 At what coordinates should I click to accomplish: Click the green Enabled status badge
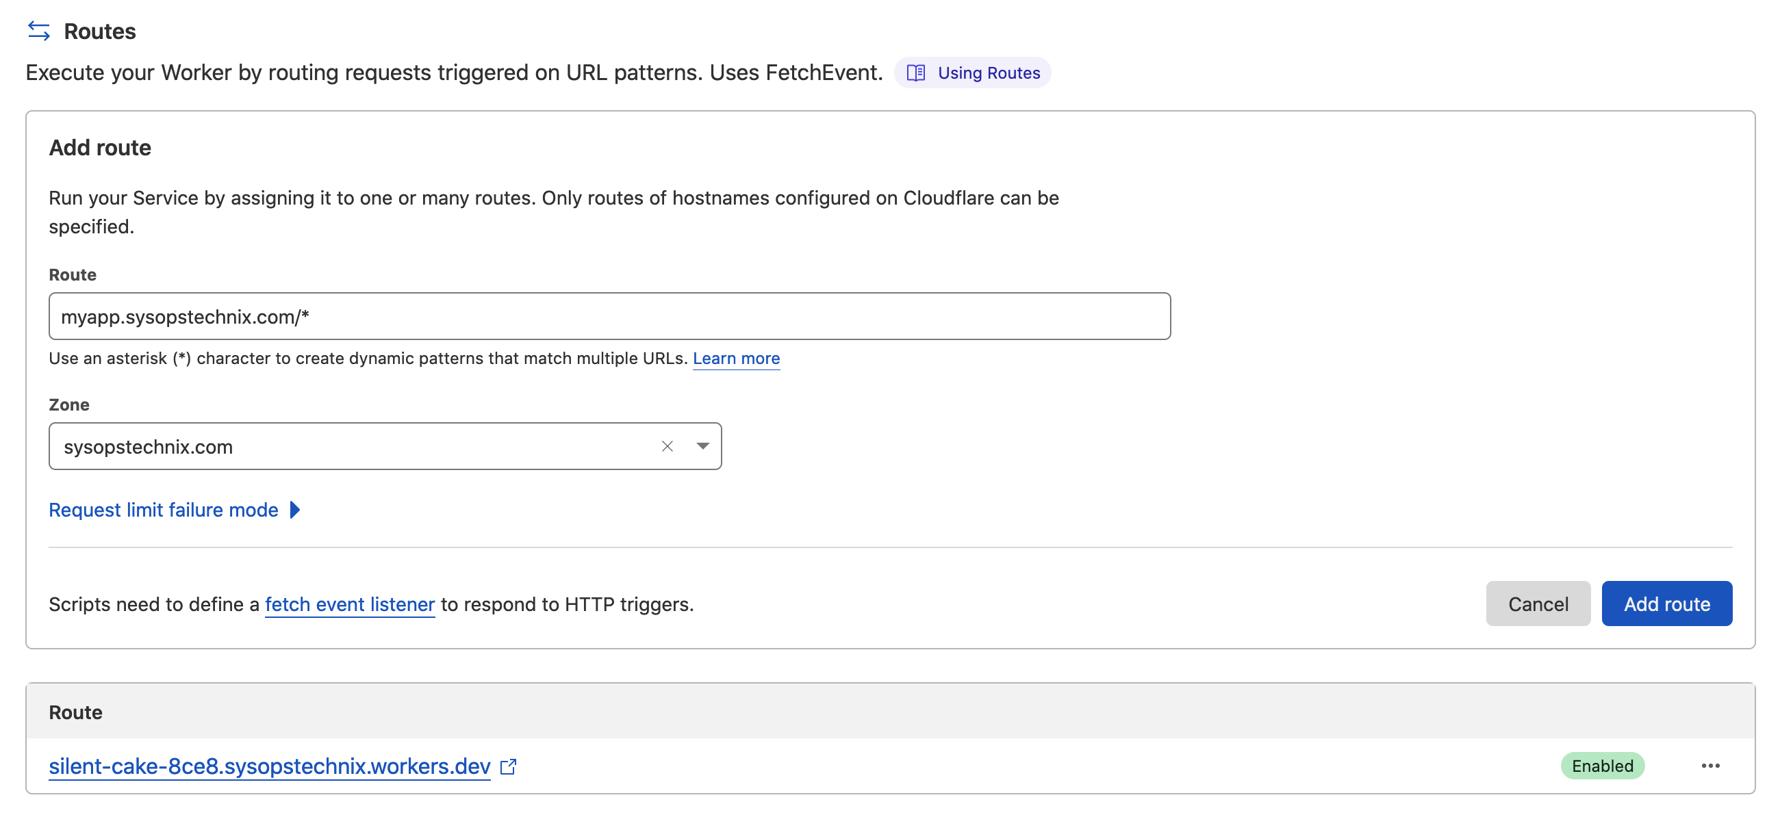[1601, 766]
